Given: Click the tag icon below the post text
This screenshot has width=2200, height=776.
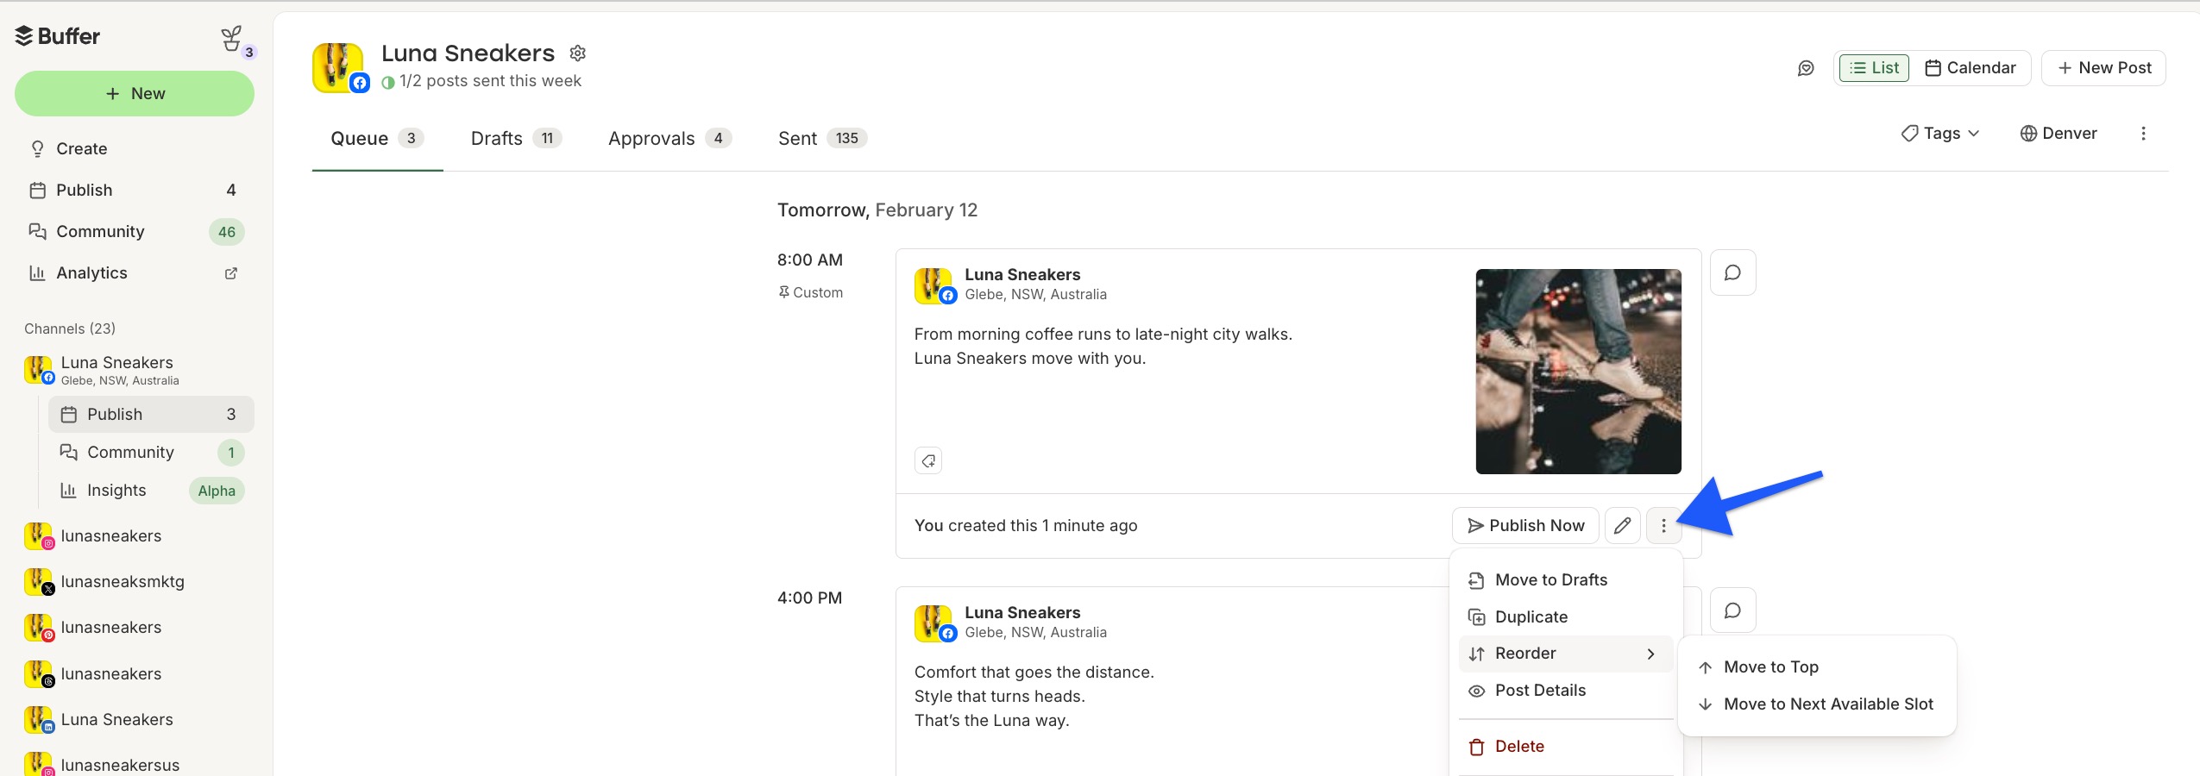Looking at the screenshot, I should (x=928, y=460).
